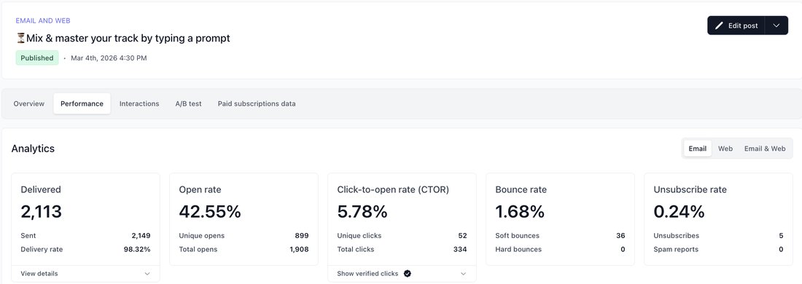Viewport: 802px width, 284px height.
Task: Expand the View details chevron in Delivered card
Action: pyautogui.click(x=147, y=274)
